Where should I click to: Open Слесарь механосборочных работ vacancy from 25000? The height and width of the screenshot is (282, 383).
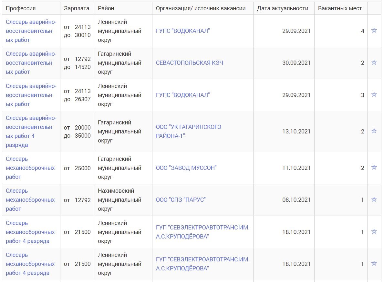[x=30, y=168]
